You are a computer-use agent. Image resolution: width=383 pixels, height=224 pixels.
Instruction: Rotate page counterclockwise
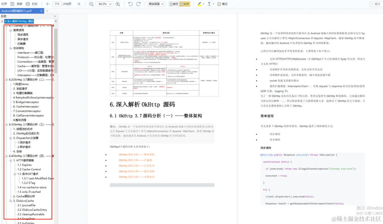coord(130,4)
